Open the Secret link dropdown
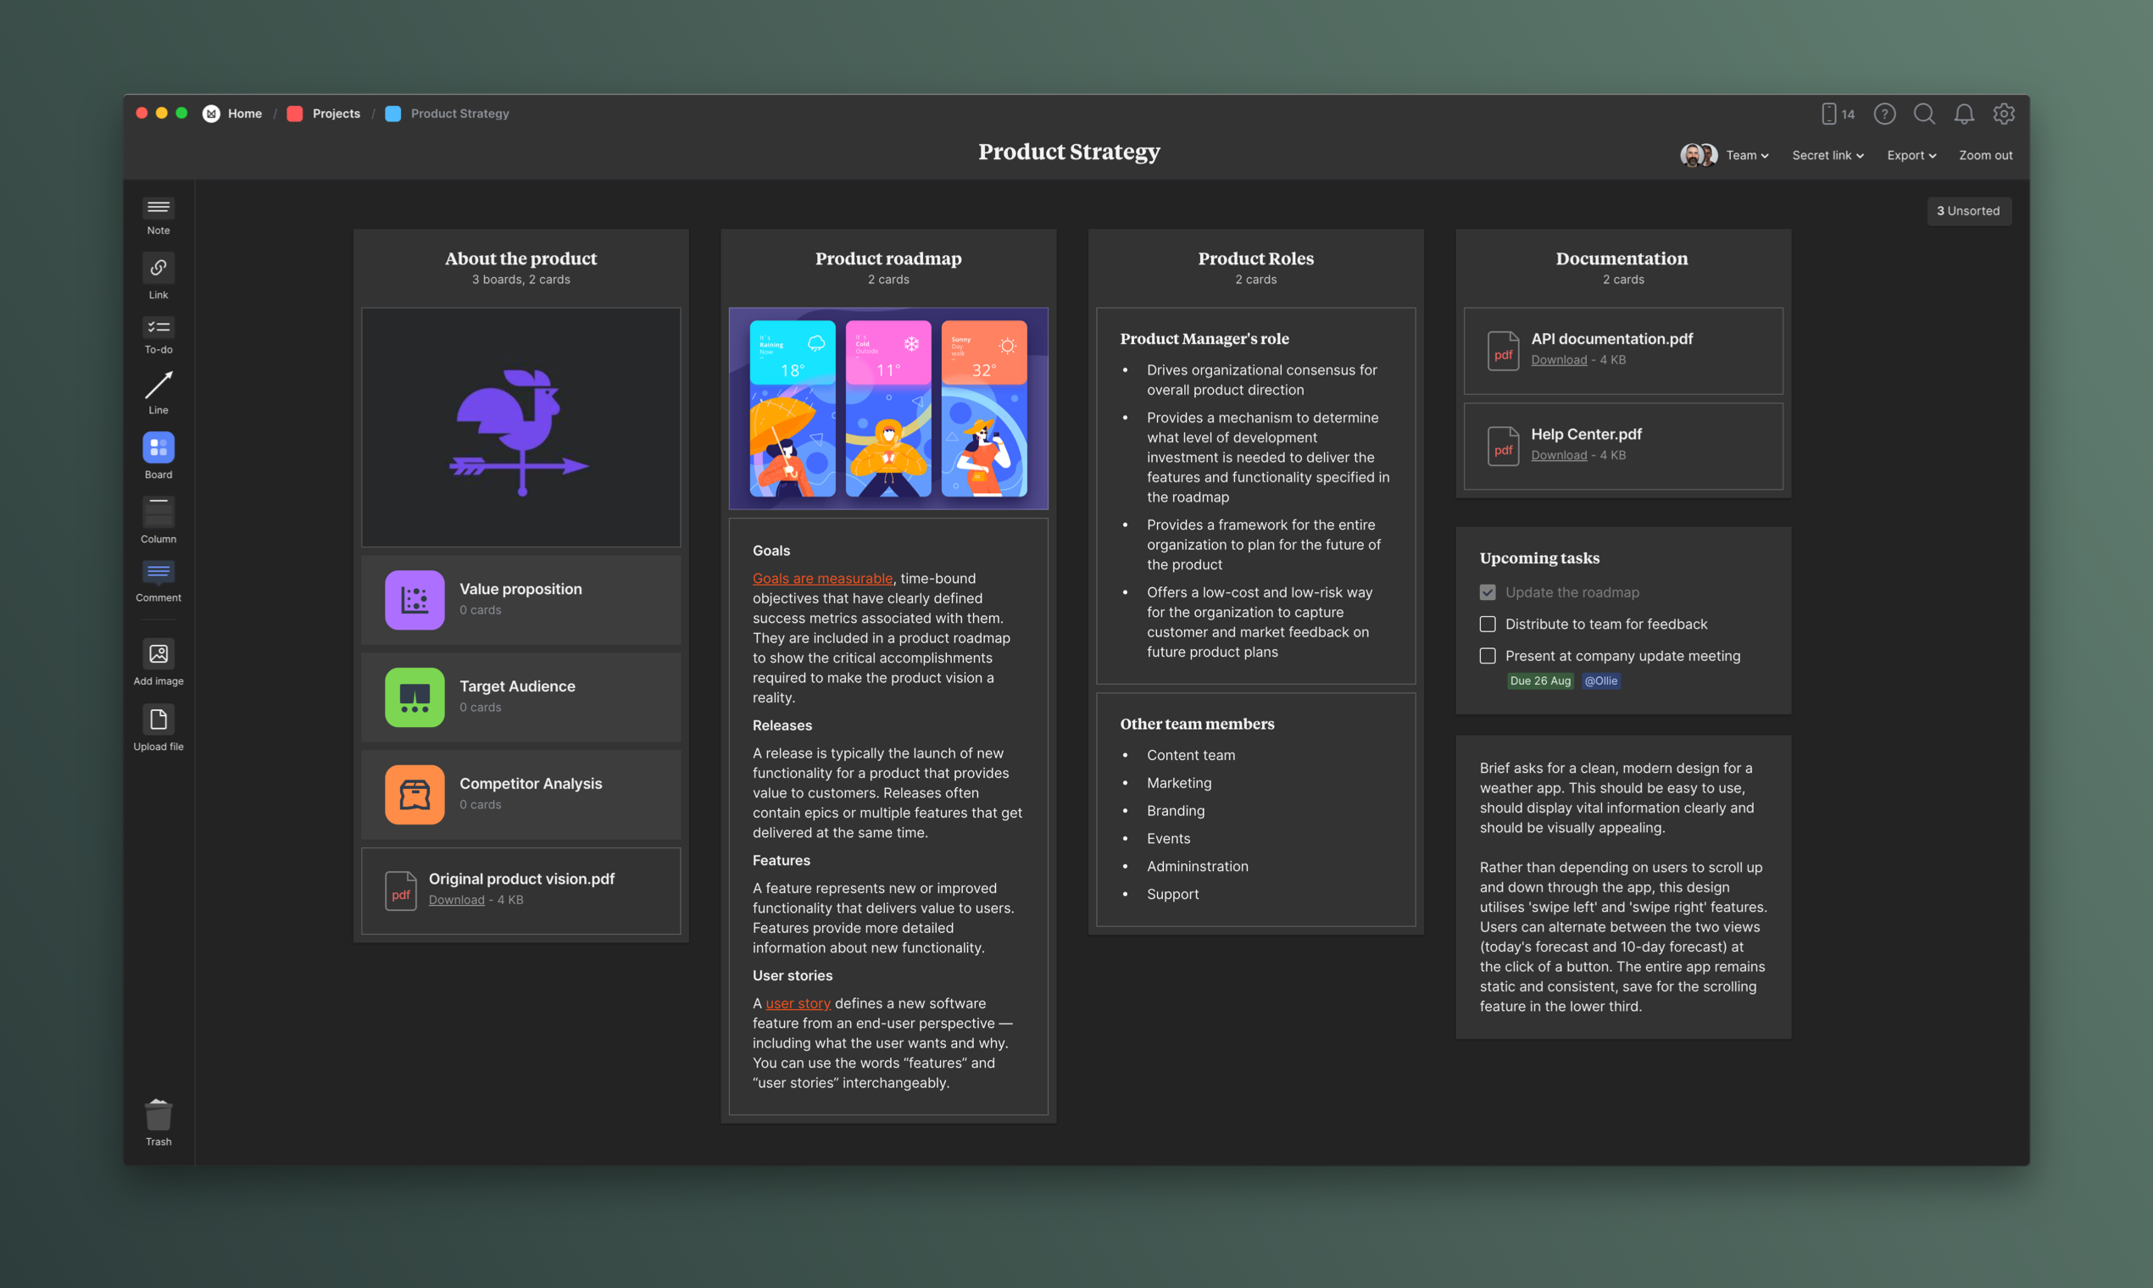2153x1288 pixels. 1828,155
